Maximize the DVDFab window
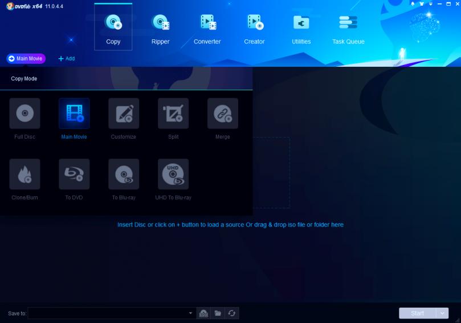 click(448, 4)
